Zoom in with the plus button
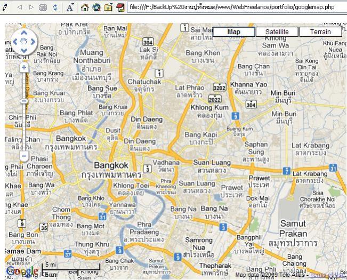This screenshot has height=280, width=347. point(24,68)
